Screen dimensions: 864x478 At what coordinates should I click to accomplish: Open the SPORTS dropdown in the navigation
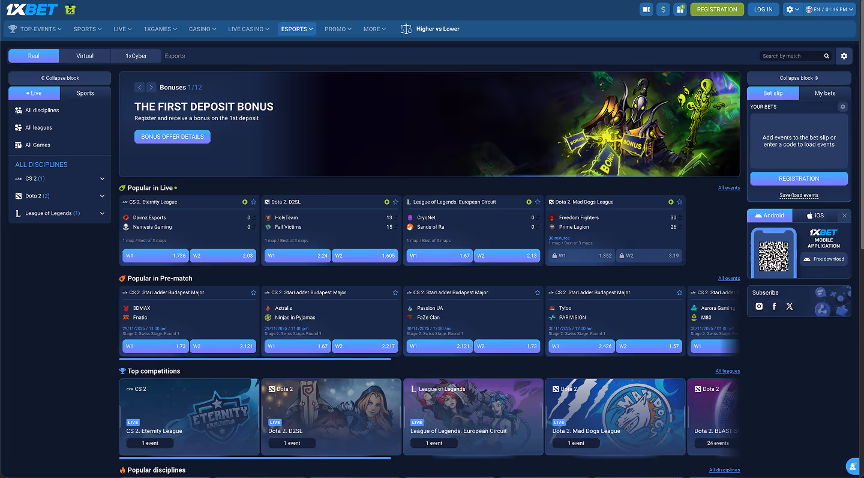(x=87, y=28)
